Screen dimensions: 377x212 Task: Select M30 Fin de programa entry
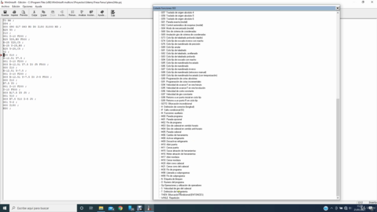coord(171,170)
